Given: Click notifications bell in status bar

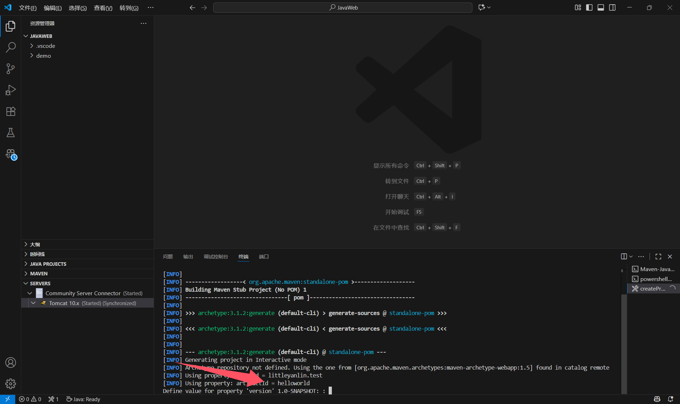Looking at the screenshot, I should coord(670,399).
